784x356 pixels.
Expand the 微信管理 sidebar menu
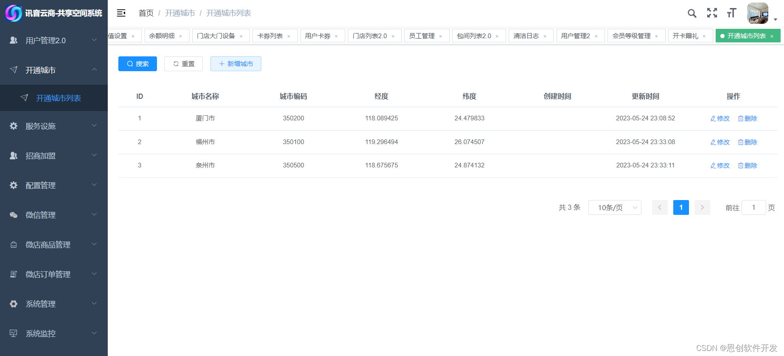(54, 215)
